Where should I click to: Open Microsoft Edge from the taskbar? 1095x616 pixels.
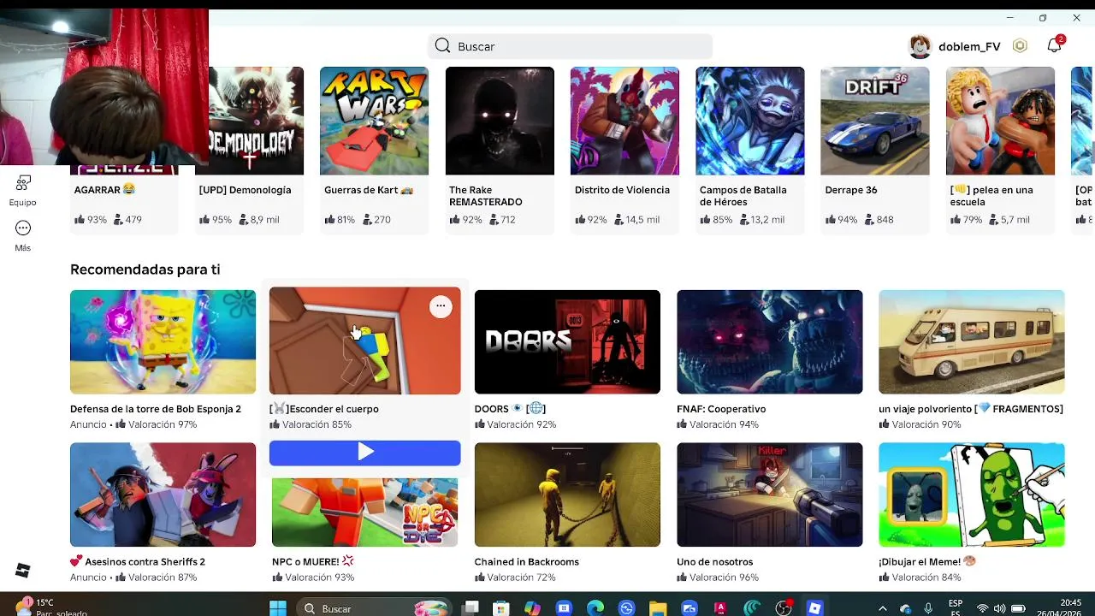595,608
